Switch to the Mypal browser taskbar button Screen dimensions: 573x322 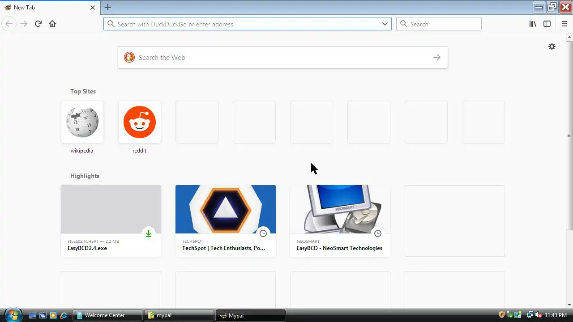pyautogui.click(x=251, y=315)
